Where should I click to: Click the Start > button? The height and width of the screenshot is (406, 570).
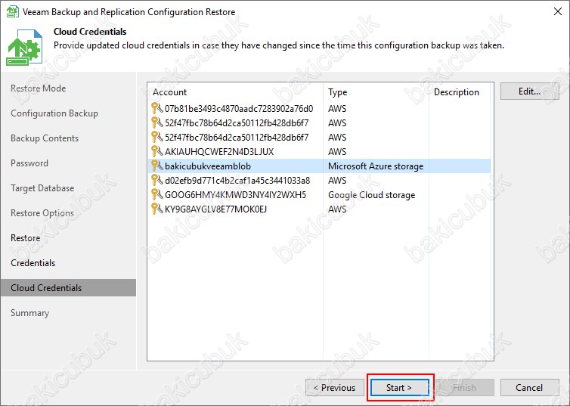(399, 387)
